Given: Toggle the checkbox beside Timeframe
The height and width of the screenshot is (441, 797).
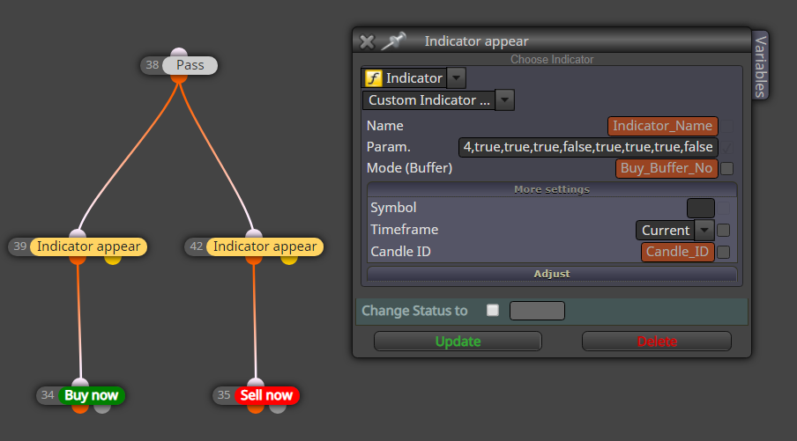Looking at the screenshot, I should tap(723, 231).
